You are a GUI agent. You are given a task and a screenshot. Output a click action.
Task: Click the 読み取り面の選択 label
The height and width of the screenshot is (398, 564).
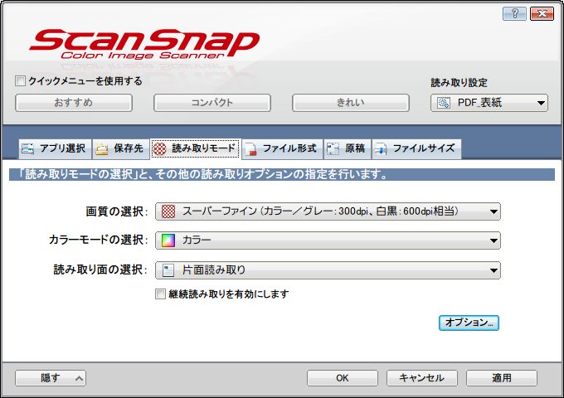[x=100, y=269]
